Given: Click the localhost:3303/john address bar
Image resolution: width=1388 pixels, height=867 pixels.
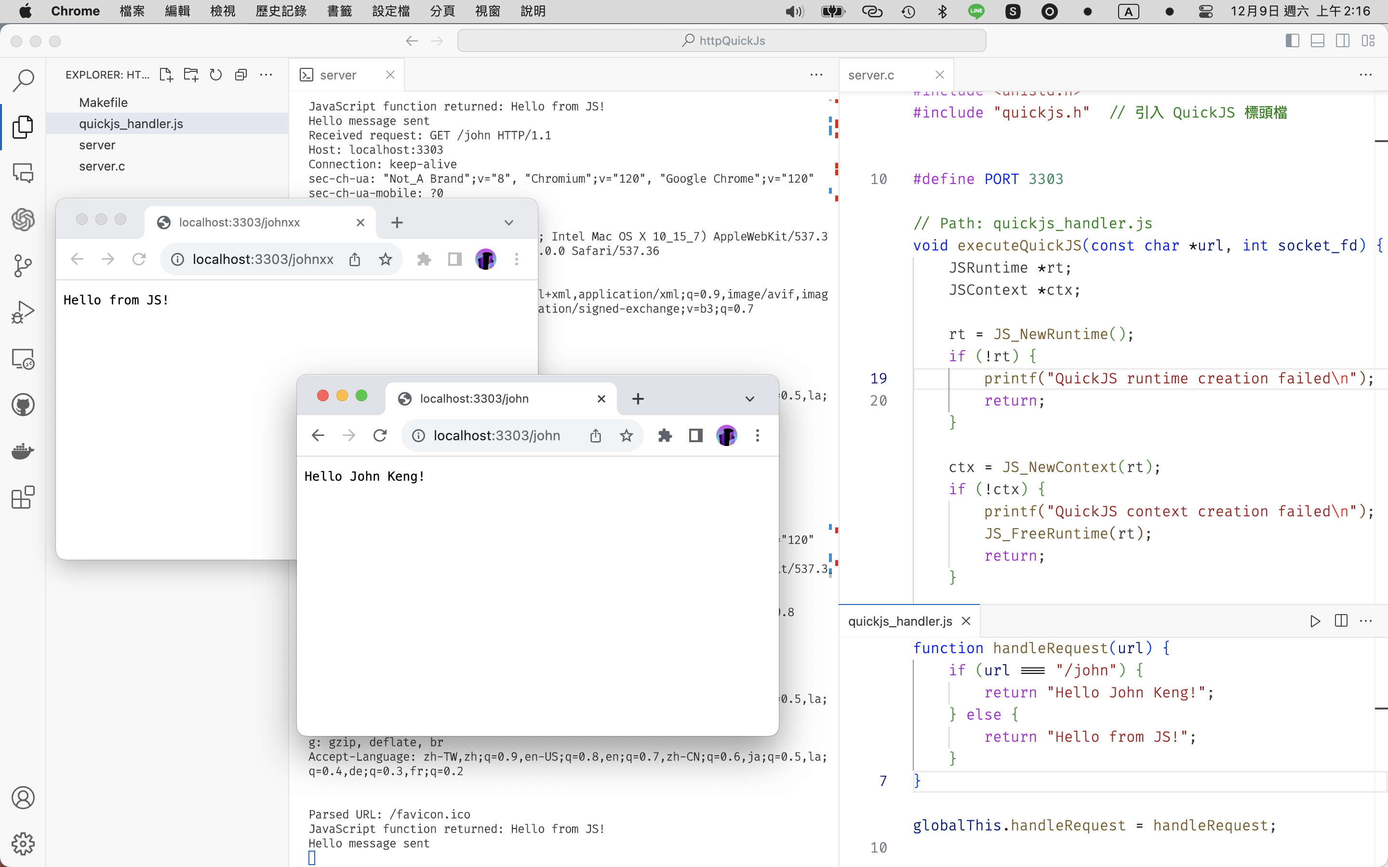Looking at the screenshot, I should point(497,436).
